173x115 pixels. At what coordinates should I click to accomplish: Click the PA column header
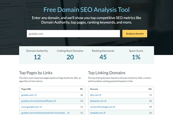click(x=82, y=89)
